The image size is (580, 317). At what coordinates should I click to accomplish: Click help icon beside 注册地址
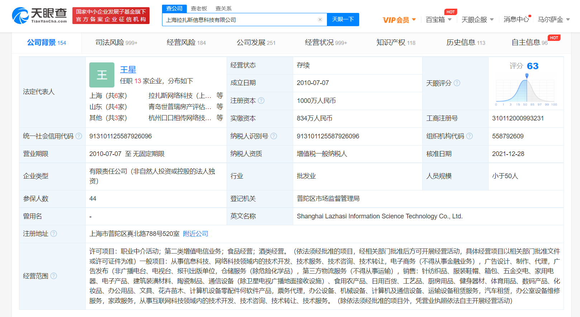coord(54,234)
